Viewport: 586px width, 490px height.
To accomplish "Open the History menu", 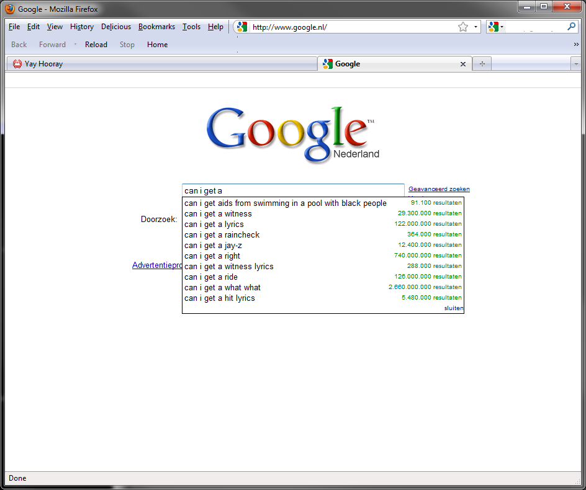I will point(82,27).
